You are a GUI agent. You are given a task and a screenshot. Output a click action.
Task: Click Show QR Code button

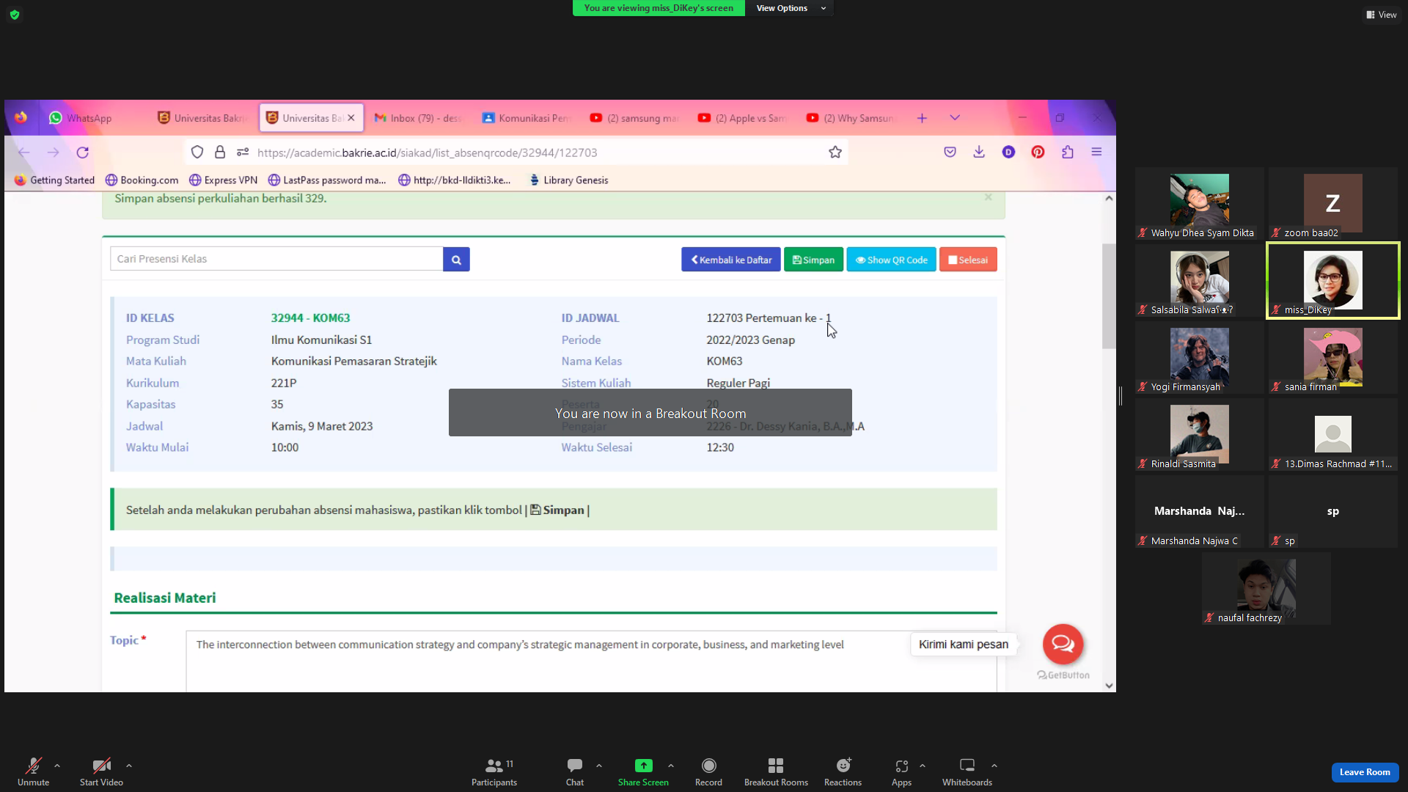click(x=892, y=260)
